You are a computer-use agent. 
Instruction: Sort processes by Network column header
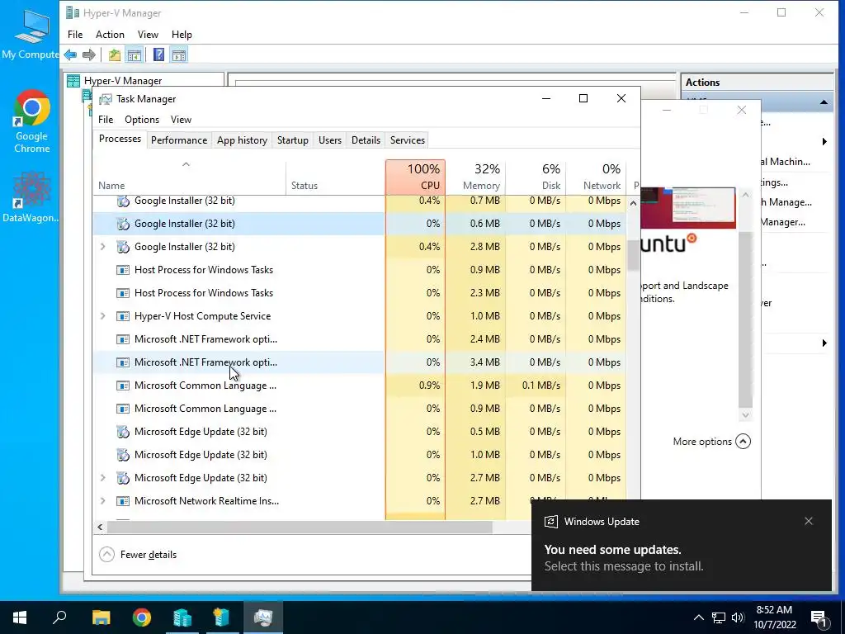click(x=596, y=177)
